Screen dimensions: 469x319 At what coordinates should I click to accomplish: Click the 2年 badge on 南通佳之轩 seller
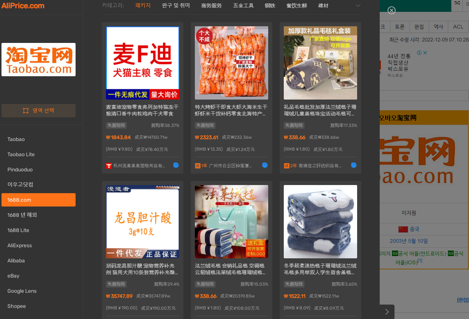pos(290,166)
